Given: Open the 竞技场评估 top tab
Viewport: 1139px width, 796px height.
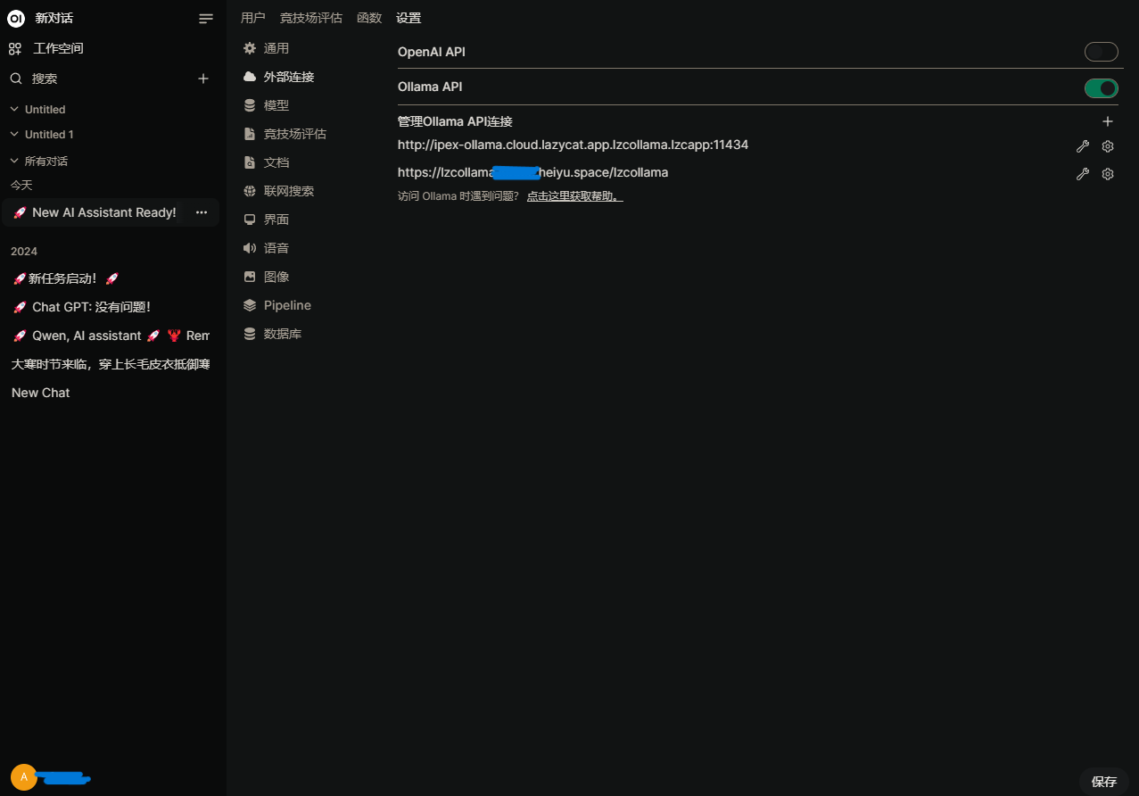Looking at the screenshot, I should click(311, 18).
